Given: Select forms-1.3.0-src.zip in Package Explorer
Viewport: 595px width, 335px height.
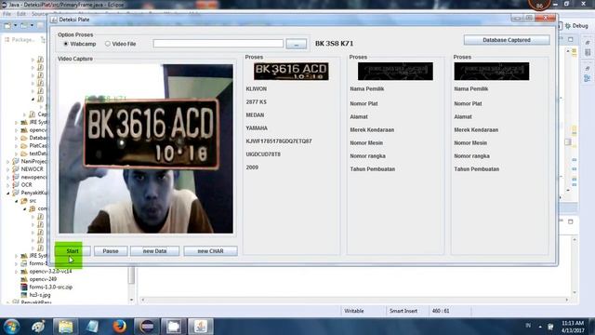Looking at the screenshot, I should [51, 288].
